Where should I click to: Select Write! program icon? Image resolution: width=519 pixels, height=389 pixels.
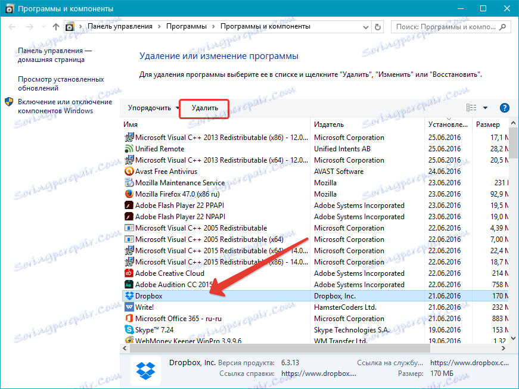(x=129, y=307)
